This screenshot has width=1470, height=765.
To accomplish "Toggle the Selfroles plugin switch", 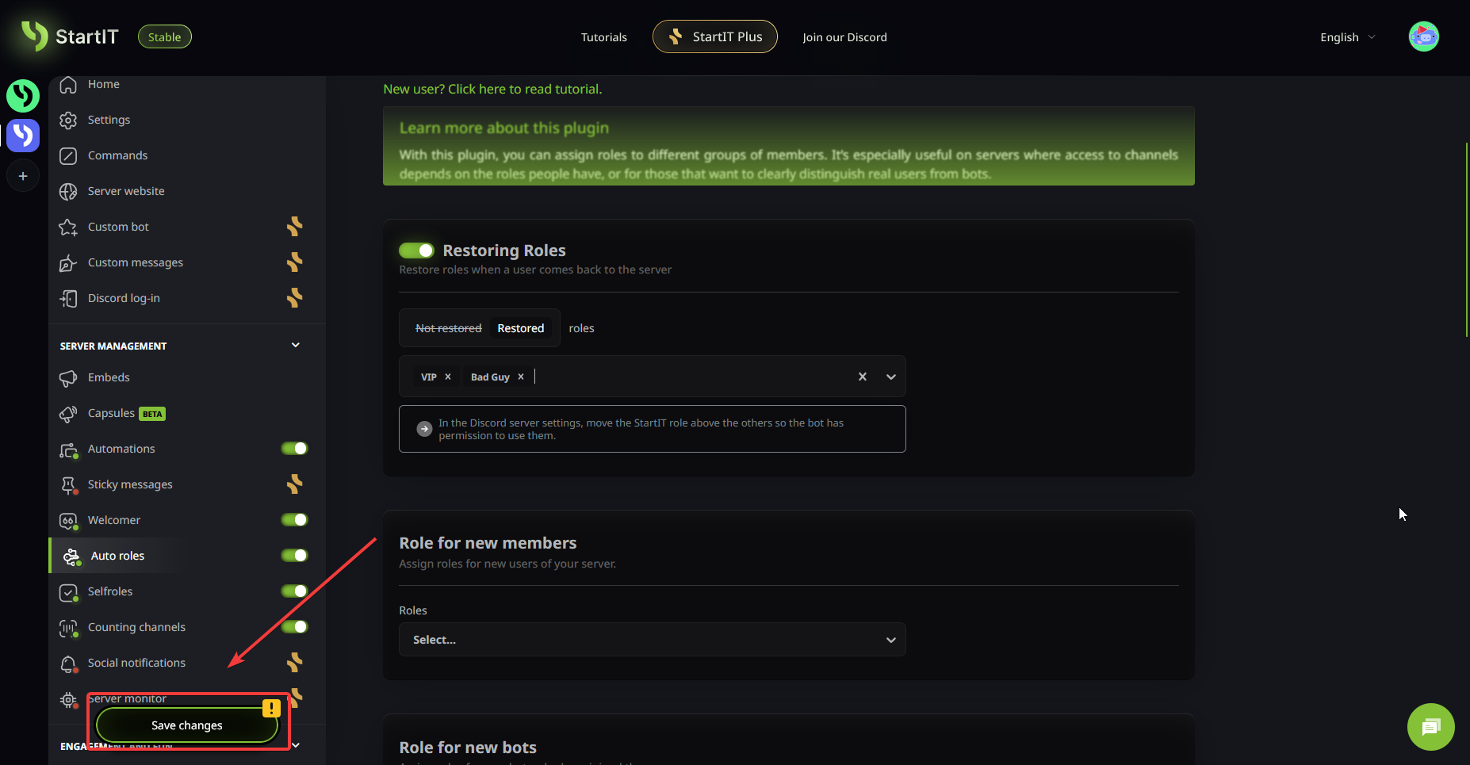I will click(x=294, y=591).
